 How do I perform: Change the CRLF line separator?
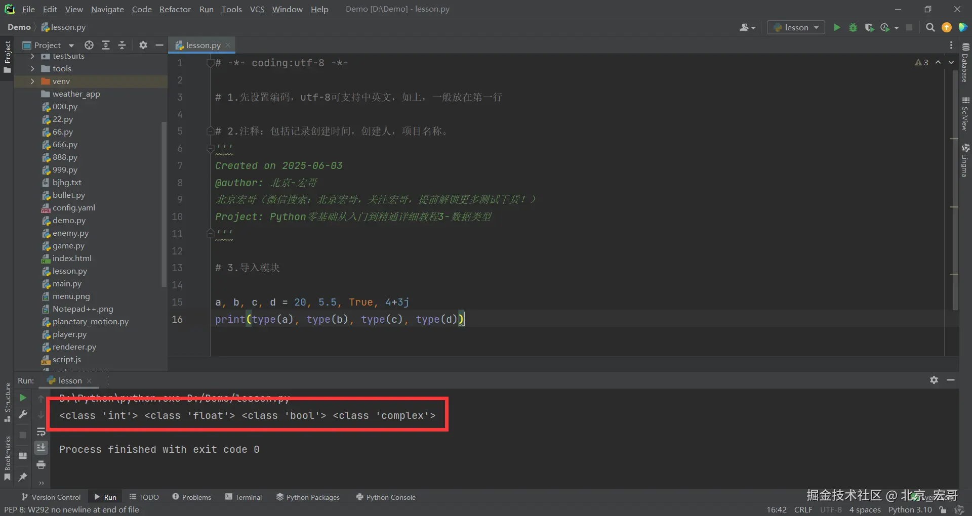point(803,510)
